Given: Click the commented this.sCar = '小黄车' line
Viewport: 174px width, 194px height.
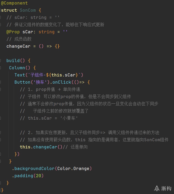Looking at the screenshot, I should [49, 118].
